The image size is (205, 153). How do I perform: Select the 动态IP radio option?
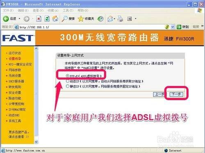click(x=68, y=81)
